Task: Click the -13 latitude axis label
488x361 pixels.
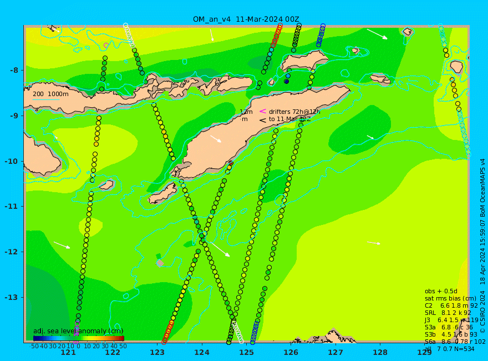Action: (12, 297)
